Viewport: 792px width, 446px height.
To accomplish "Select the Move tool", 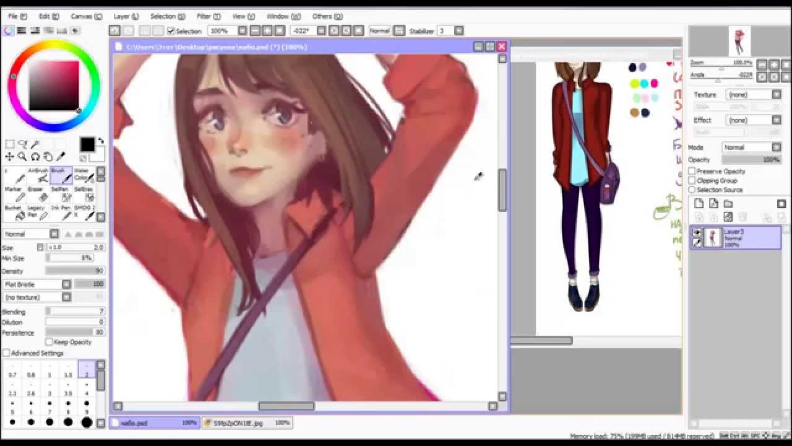I will pos(9,157).
